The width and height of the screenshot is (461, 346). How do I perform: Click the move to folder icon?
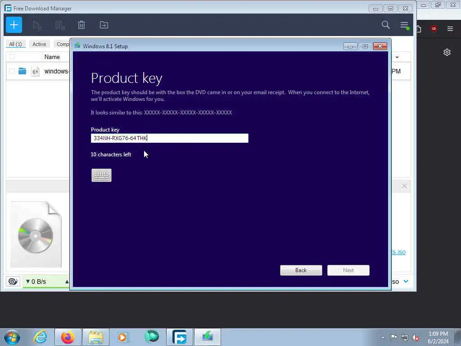click(104, 25)
